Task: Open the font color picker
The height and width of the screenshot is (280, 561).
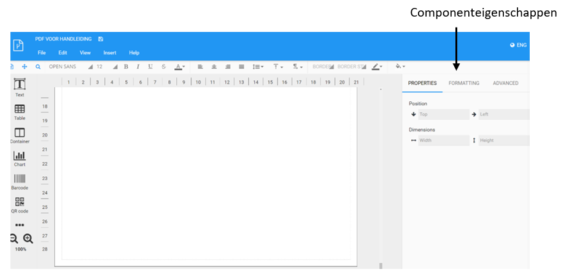Action: 180,66
